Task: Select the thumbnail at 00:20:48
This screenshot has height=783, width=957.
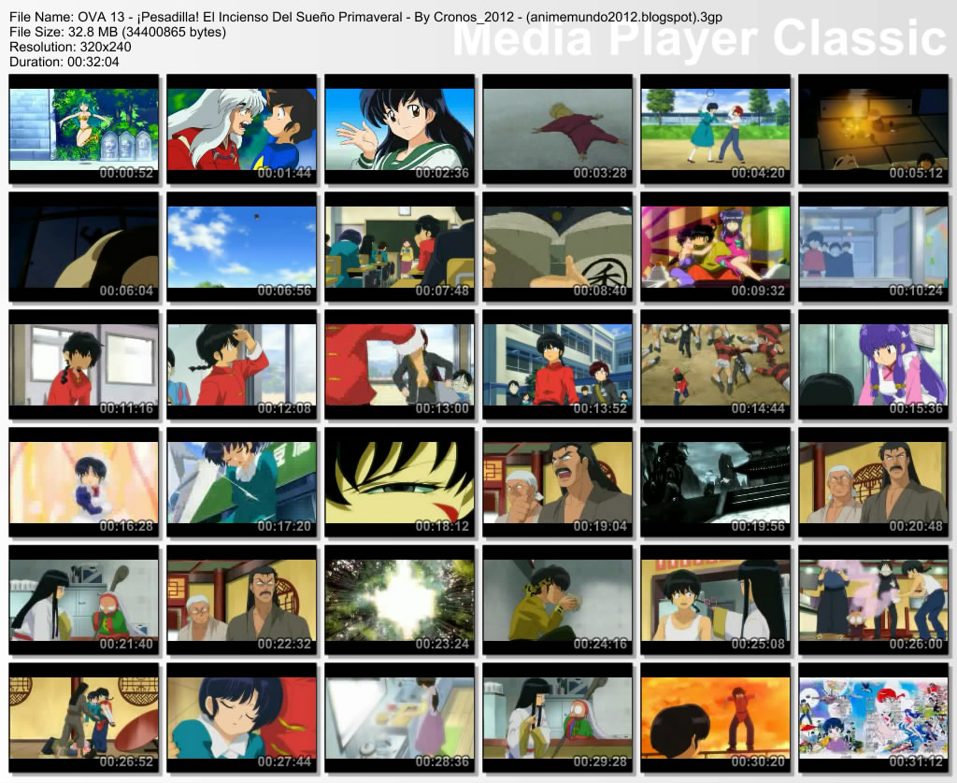Action: click(x=874, y=482)
